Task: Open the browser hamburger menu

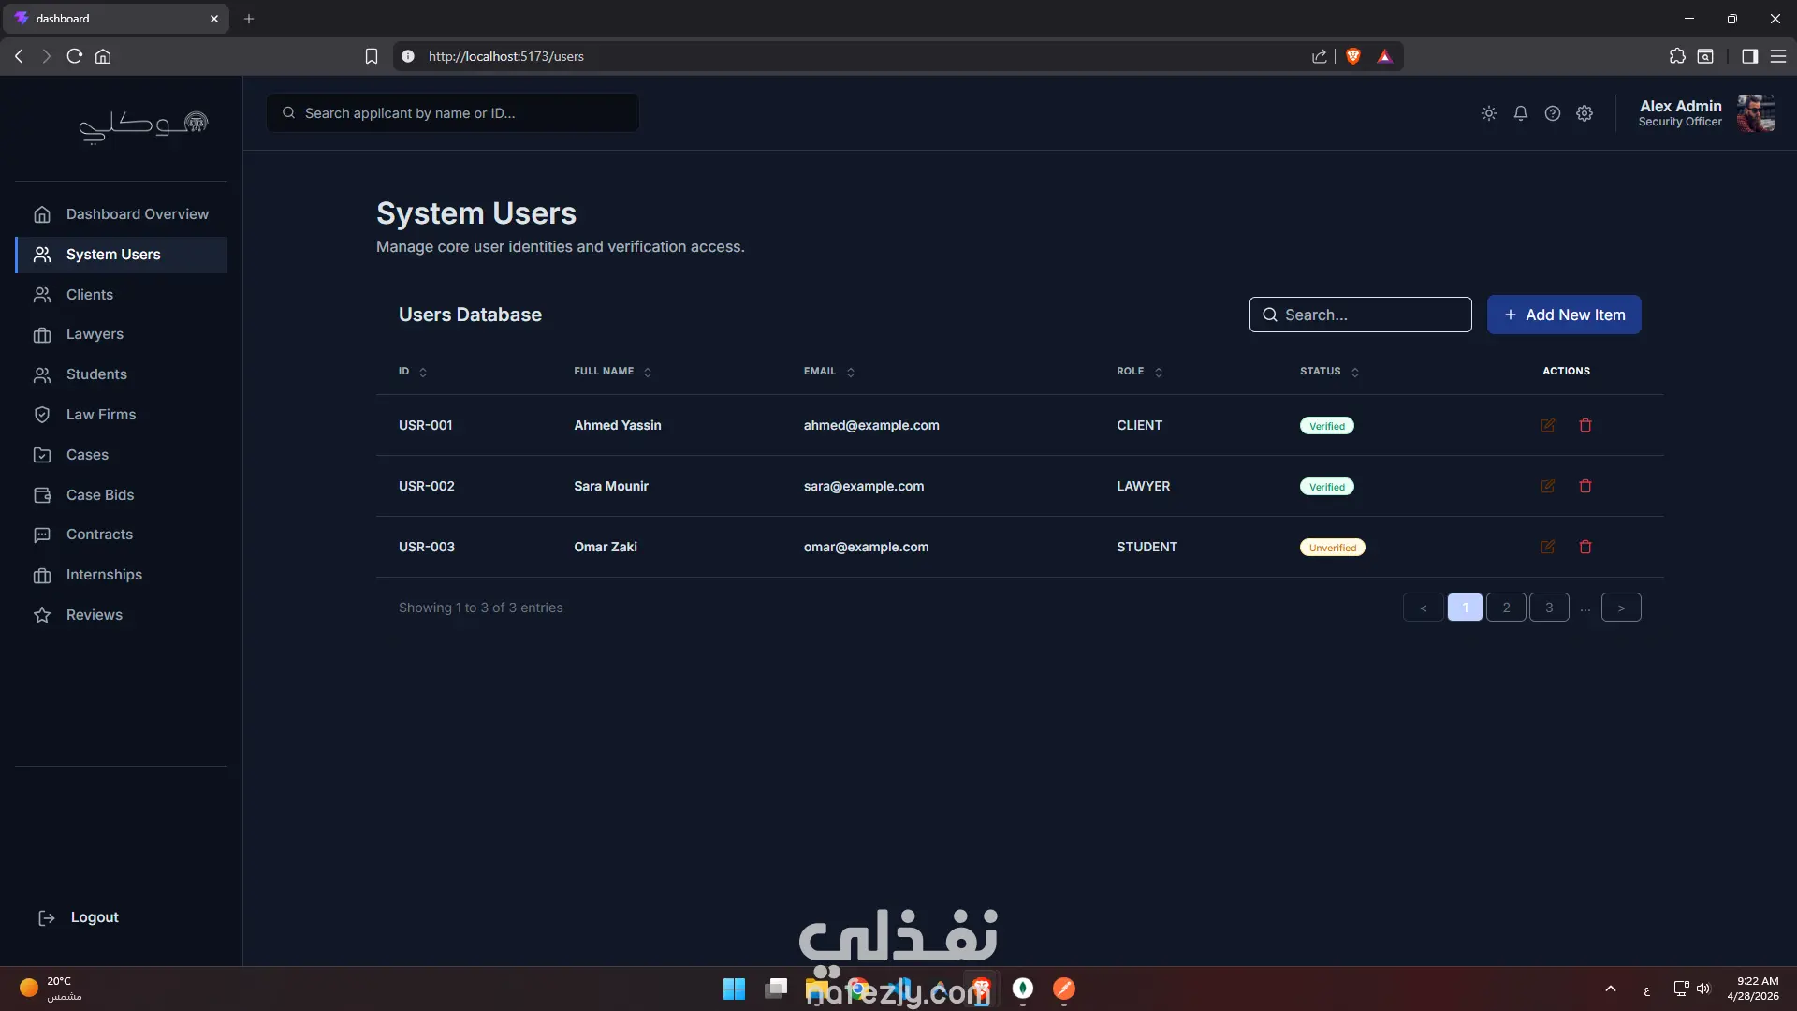Action: point(1778,56)
